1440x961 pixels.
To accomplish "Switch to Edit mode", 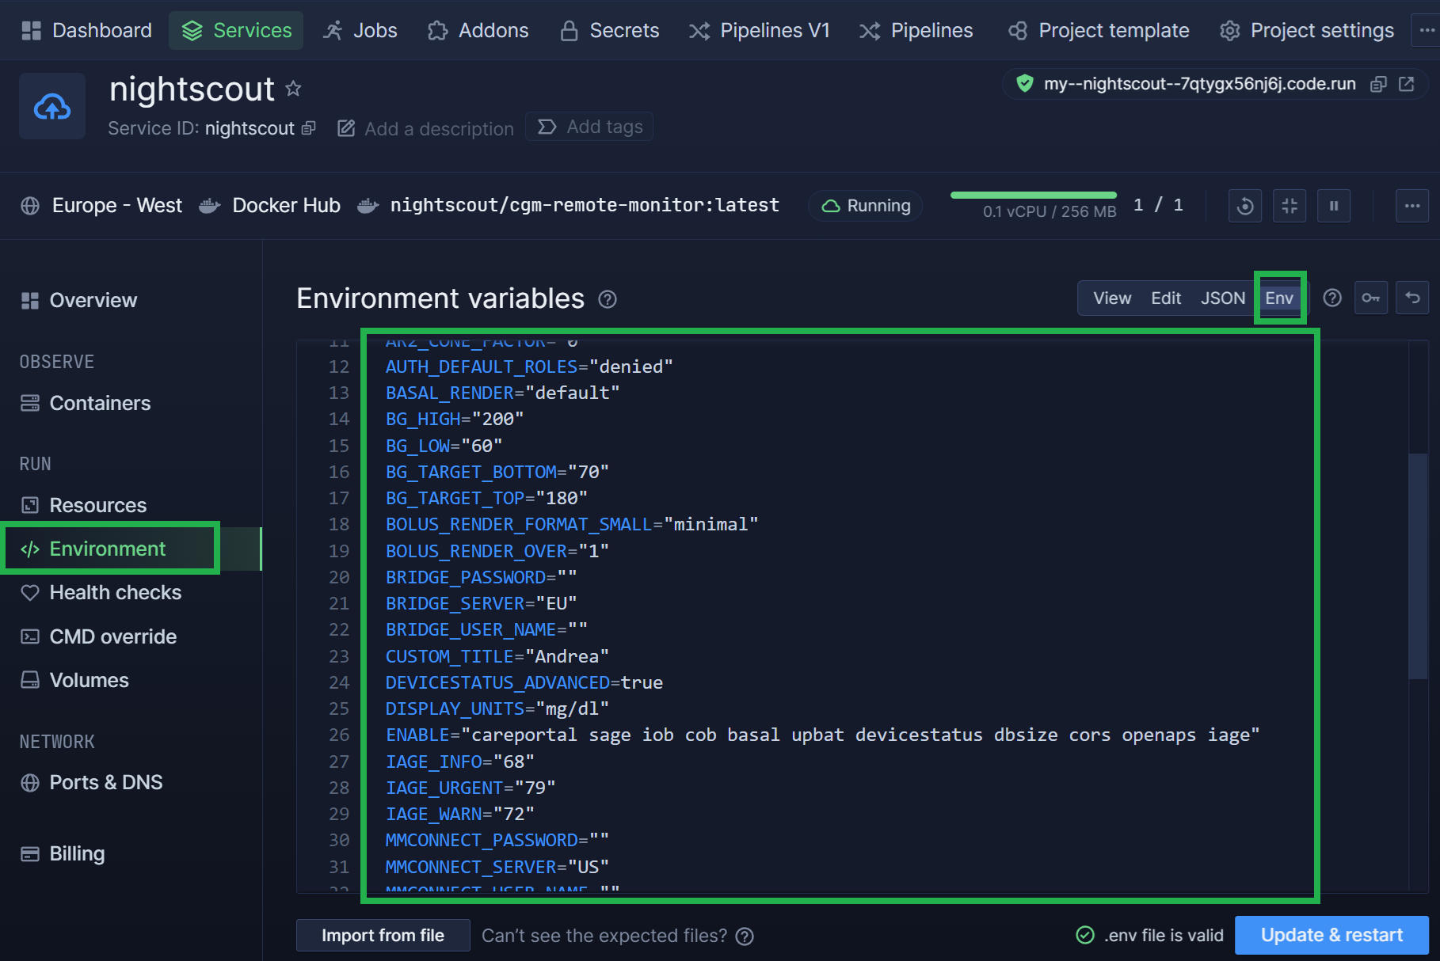I will (1166, 298).
